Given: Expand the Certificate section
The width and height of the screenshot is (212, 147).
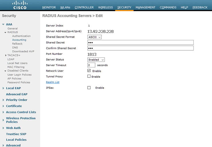Looking at the screenshot, I should pos(3,106).
